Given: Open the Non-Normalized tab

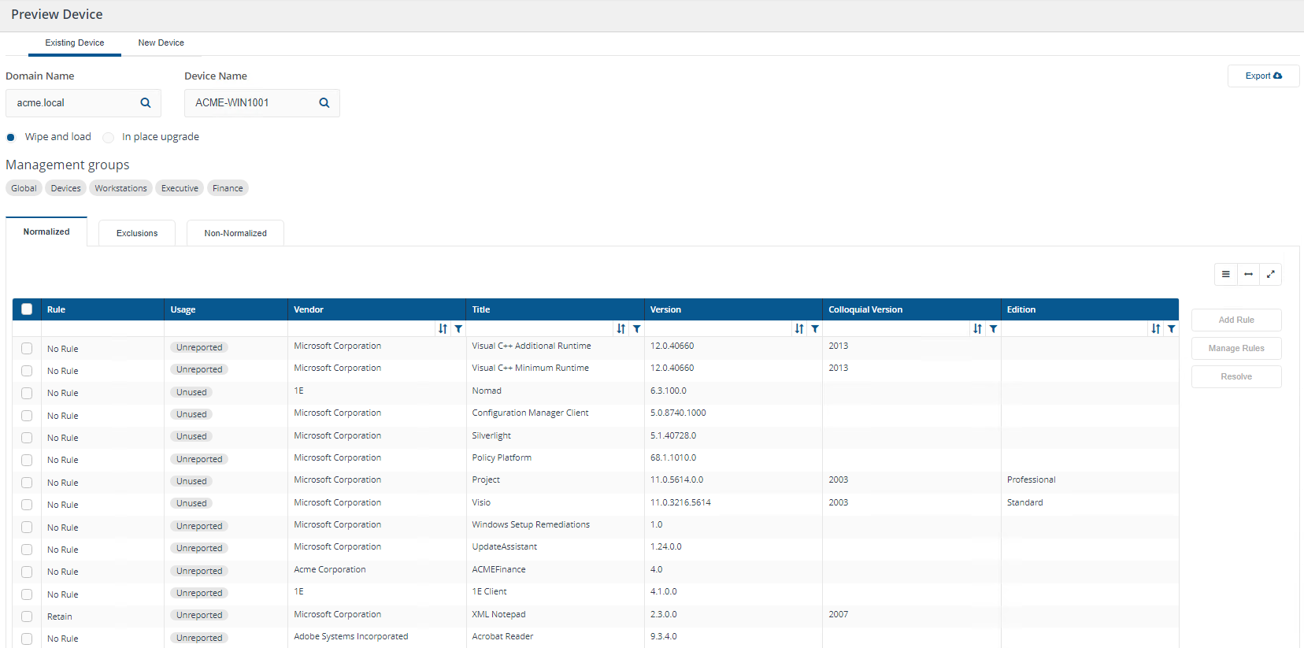Looking at the screenshot, I should pos(235,233).
